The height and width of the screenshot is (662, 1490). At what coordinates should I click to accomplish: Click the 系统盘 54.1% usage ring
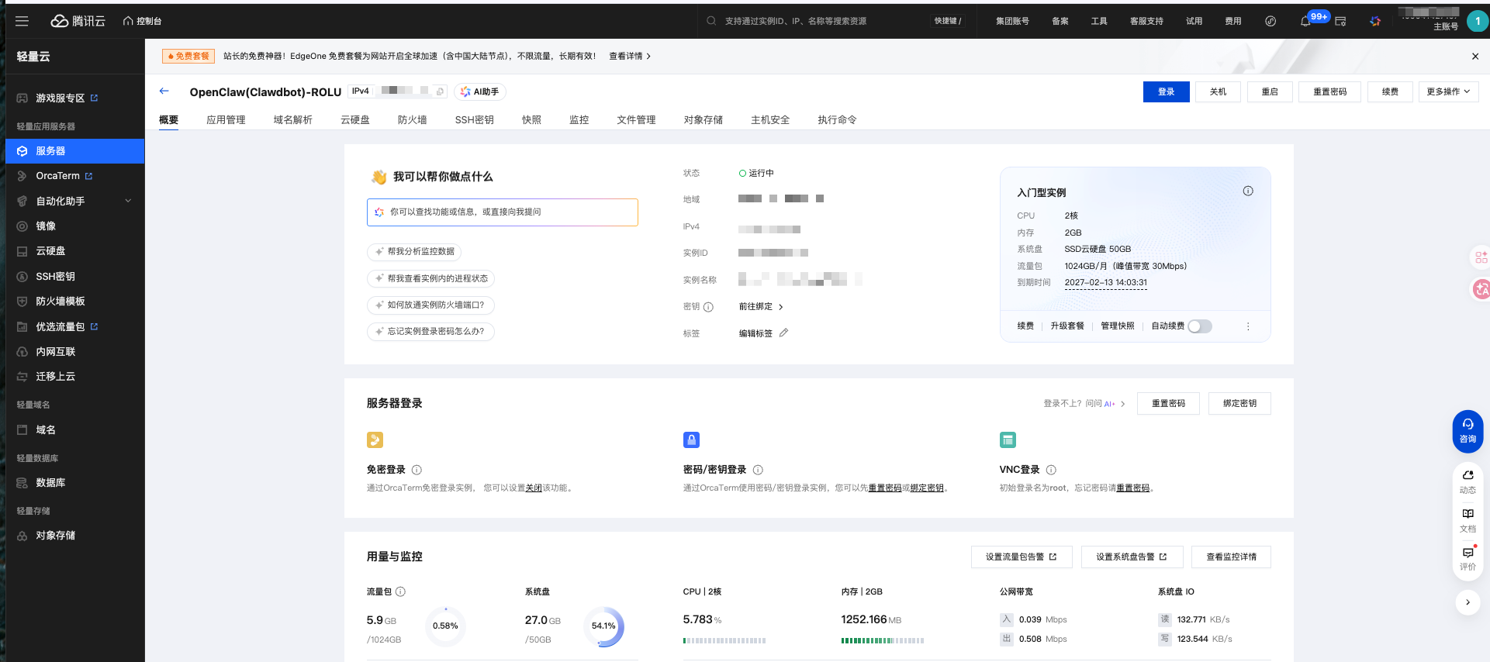[x=603, y=626]
